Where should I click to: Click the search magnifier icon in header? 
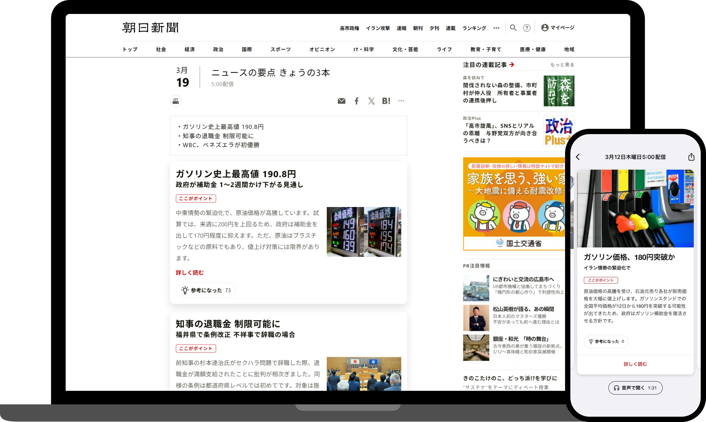pos(513,28)
